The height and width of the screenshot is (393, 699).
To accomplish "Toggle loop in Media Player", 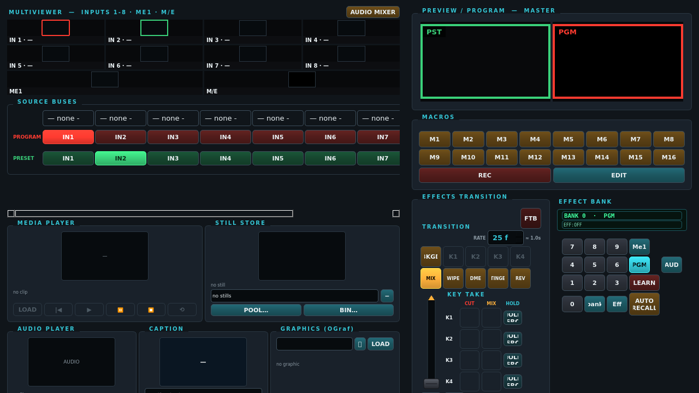I will 182,309.
